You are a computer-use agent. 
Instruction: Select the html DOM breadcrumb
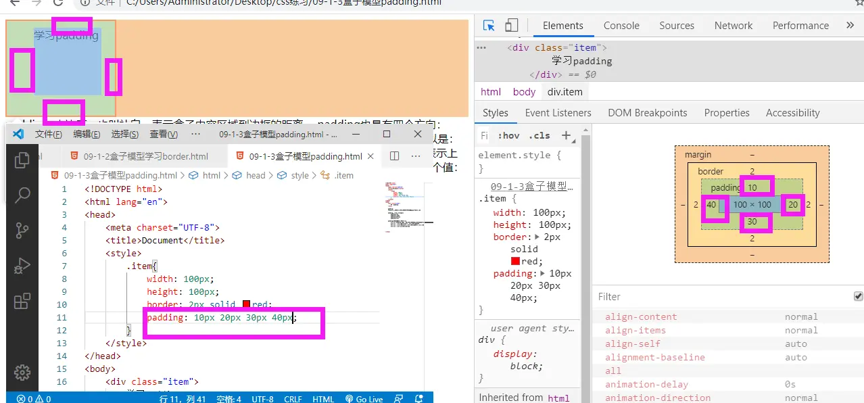(491, 92)
